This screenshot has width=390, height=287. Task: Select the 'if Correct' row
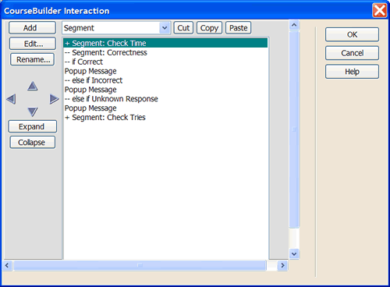pyautogui.click(x=165, y=62)
